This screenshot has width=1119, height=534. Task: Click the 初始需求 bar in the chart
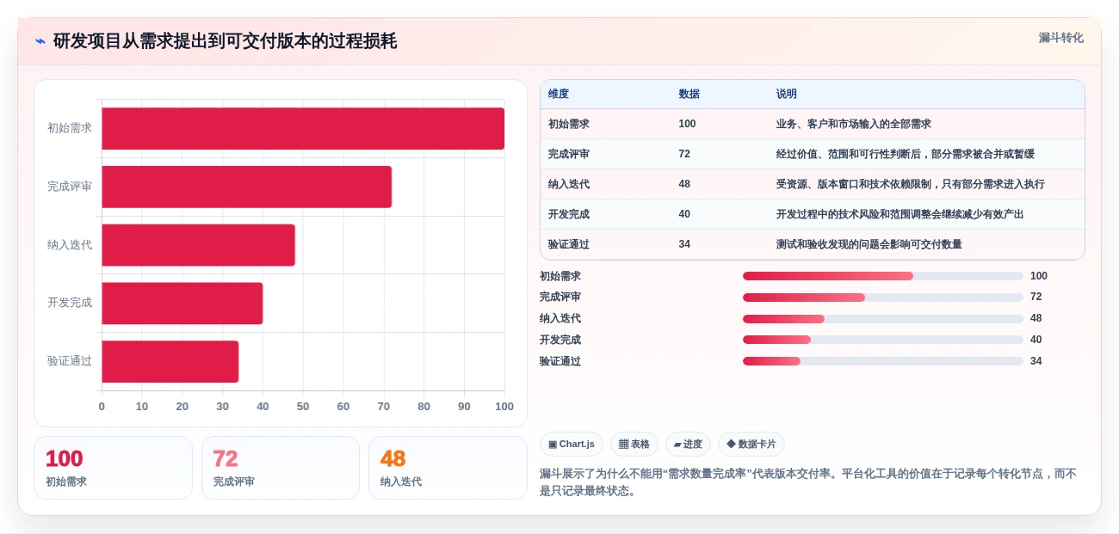[303, 128]
